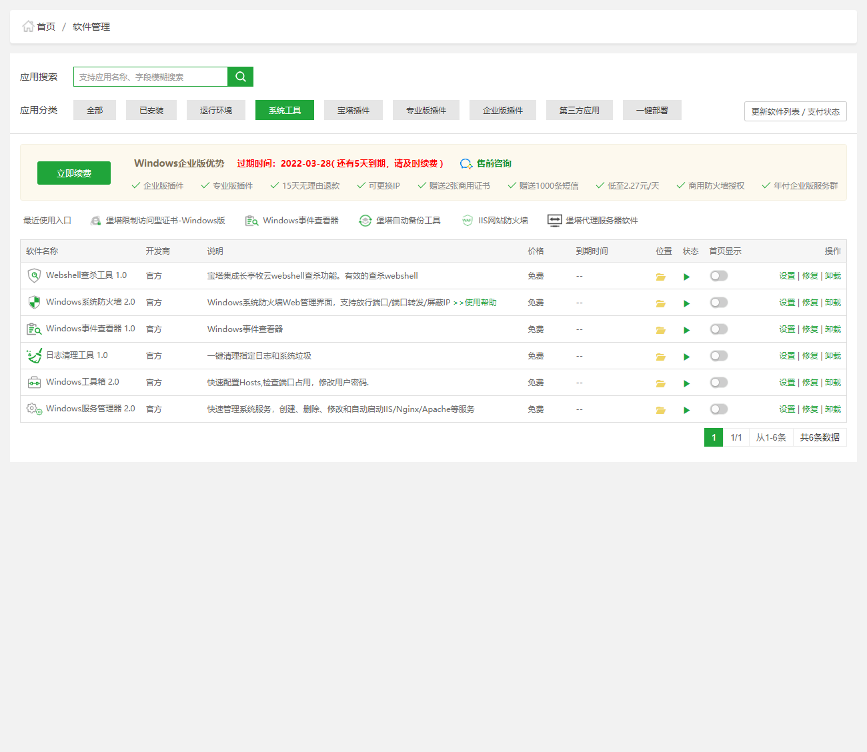The image size is (867, 752).
Task: Click recent entry icon for 堡塔限制访问型证书
Action: click(x=96, y=221)
